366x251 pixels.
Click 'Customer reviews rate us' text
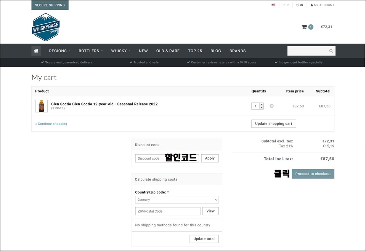[x=223, y=62]
